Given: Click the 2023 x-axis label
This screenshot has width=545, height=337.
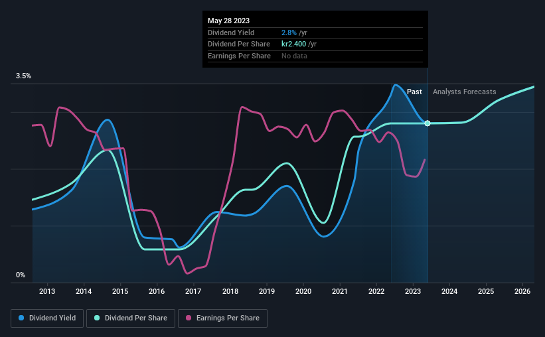Looking at the screenshot, I should tap(413, 291).
